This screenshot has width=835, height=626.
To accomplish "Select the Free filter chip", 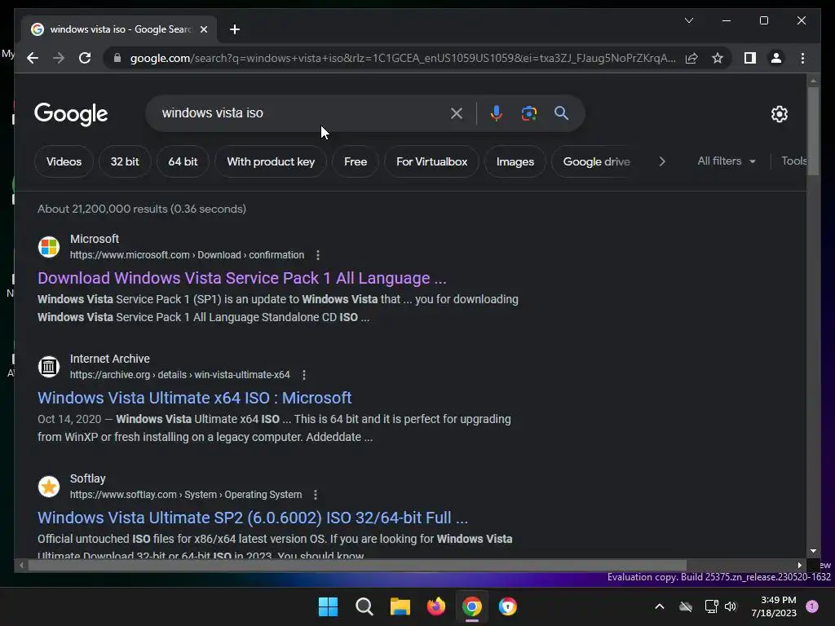I will point(356,161).
